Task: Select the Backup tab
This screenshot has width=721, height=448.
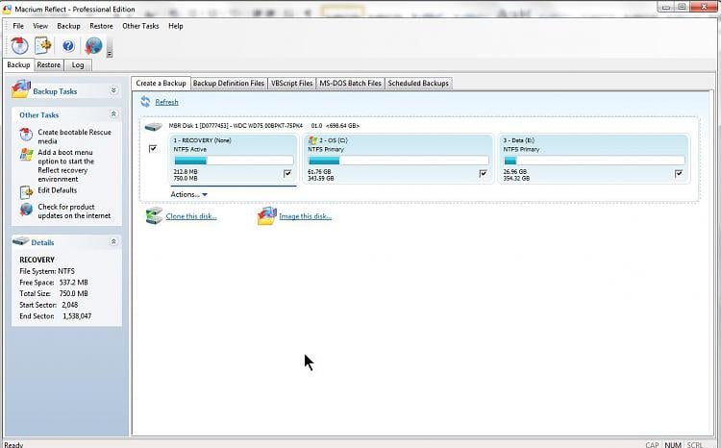Action: tap(18, 64)
